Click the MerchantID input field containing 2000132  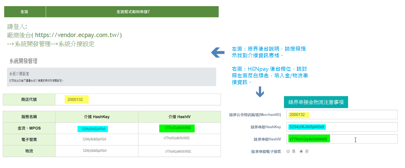click(x=342, y=115)
